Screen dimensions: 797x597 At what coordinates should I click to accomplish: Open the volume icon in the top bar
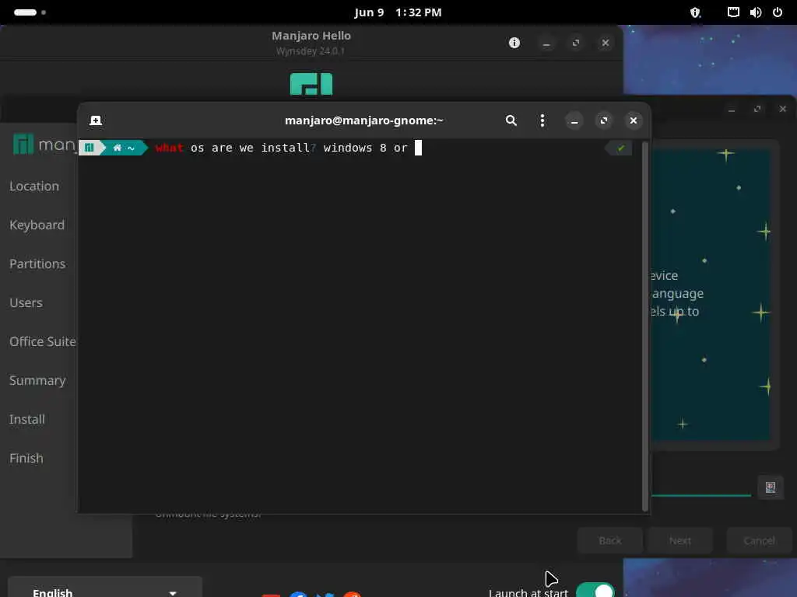756,12
